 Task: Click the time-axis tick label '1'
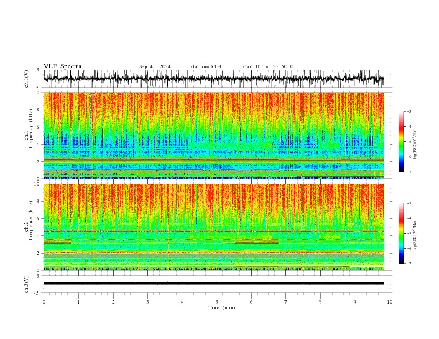tap(78, 302)
